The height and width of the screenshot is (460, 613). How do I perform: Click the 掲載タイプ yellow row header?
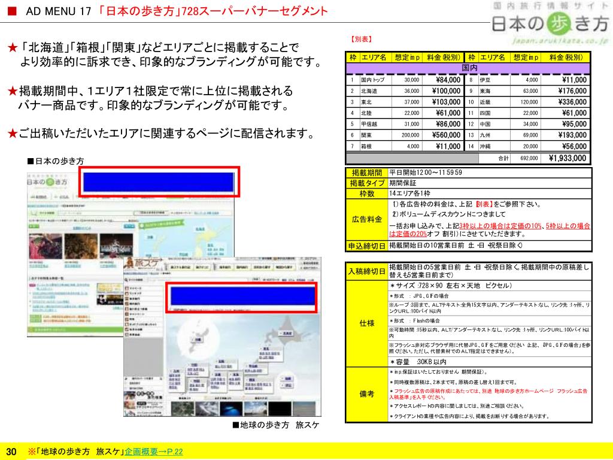pos(367,183)
